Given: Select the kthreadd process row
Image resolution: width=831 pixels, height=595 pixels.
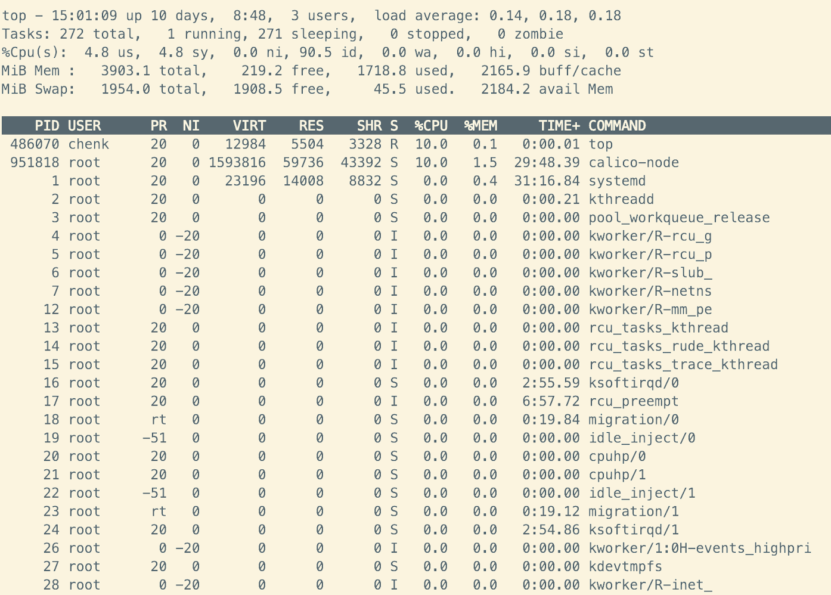Looking at the screenshot, I should coord(621,200).
